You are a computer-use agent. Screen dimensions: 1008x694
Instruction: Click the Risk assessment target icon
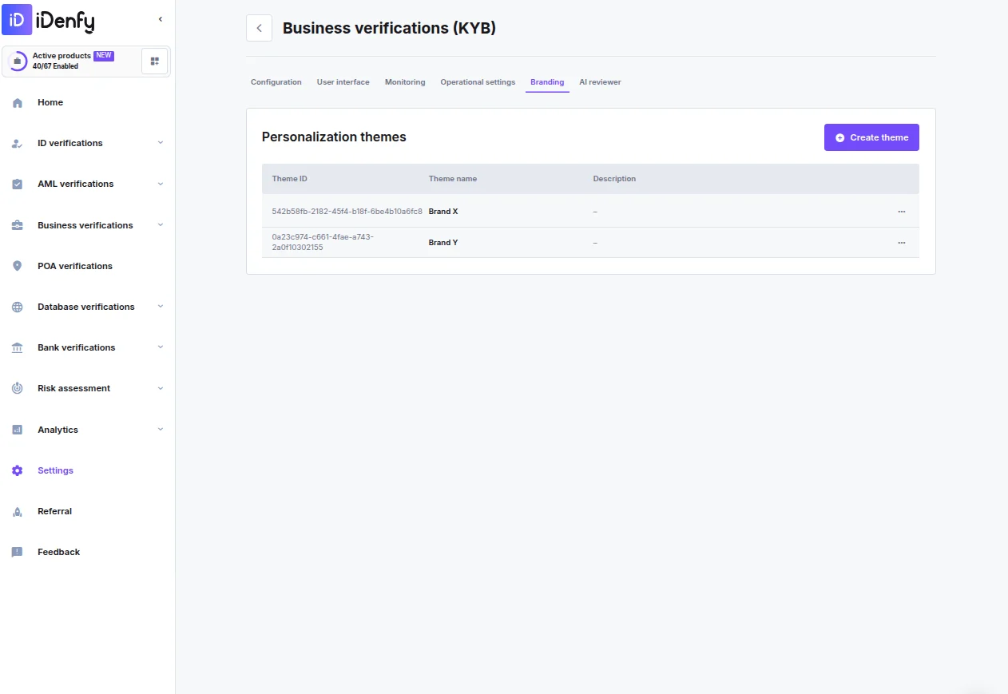tap(18, 389)
